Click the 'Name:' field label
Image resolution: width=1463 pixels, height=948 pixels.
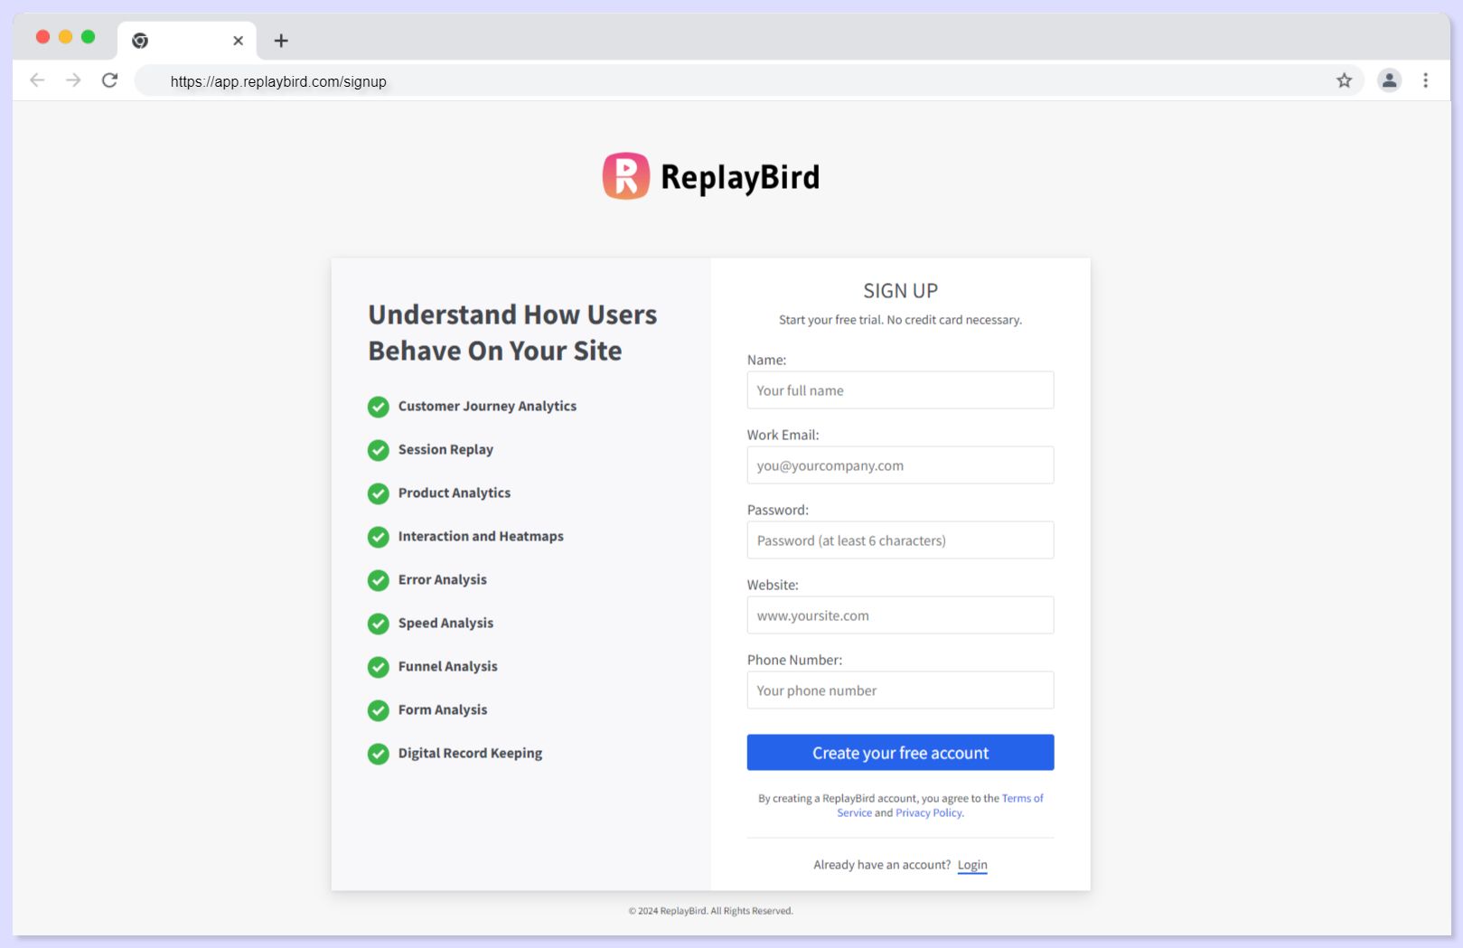click(766, 360)
